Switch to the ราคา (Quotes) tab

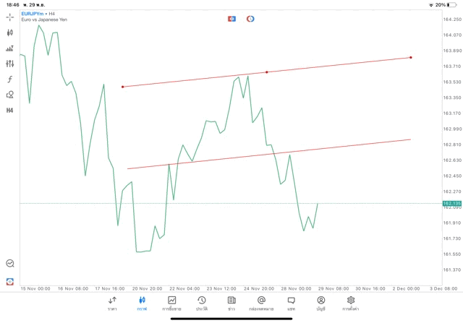click(112, 303)
